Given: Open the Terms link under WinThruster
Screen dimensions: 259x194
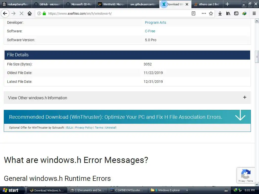Looking at the screenshot, I should pyautogui.click(x=99, y=128).
